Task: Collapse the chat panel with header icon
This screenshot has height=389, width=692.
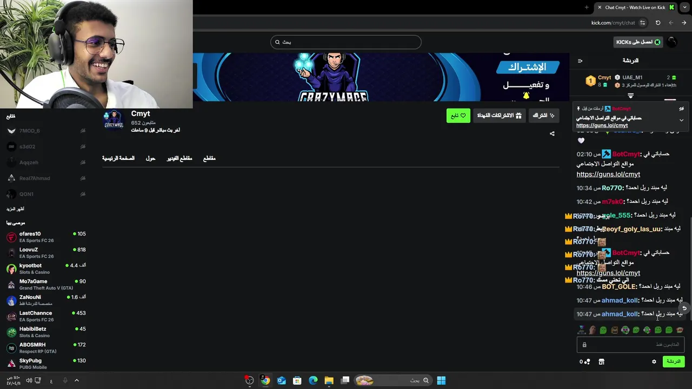Action: [580, 61]
